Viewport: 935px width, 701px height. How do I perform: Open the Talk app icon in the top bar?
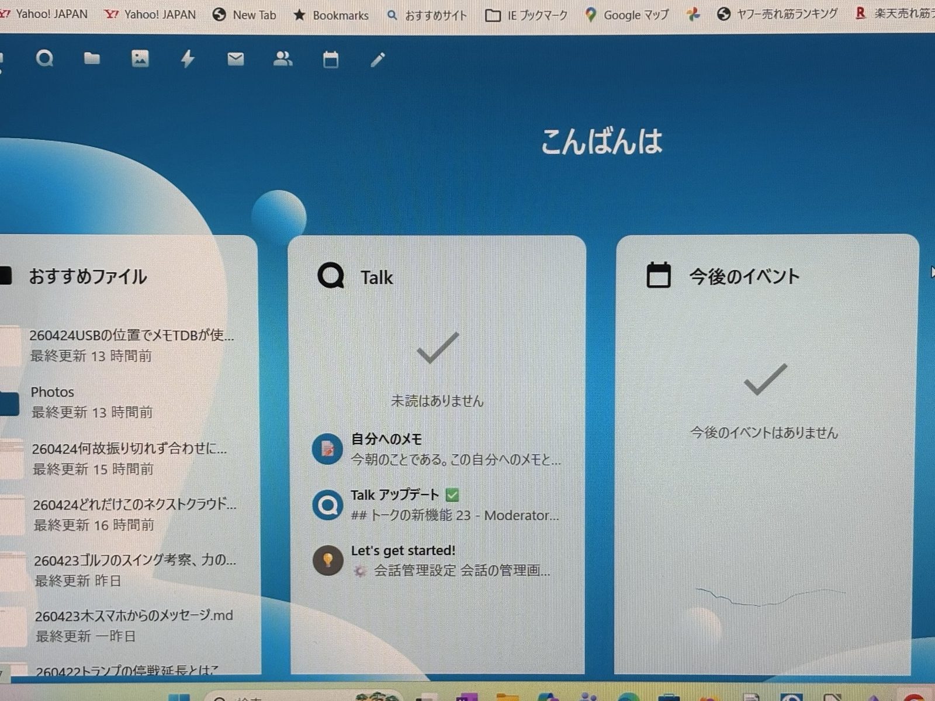click(44, 58)
